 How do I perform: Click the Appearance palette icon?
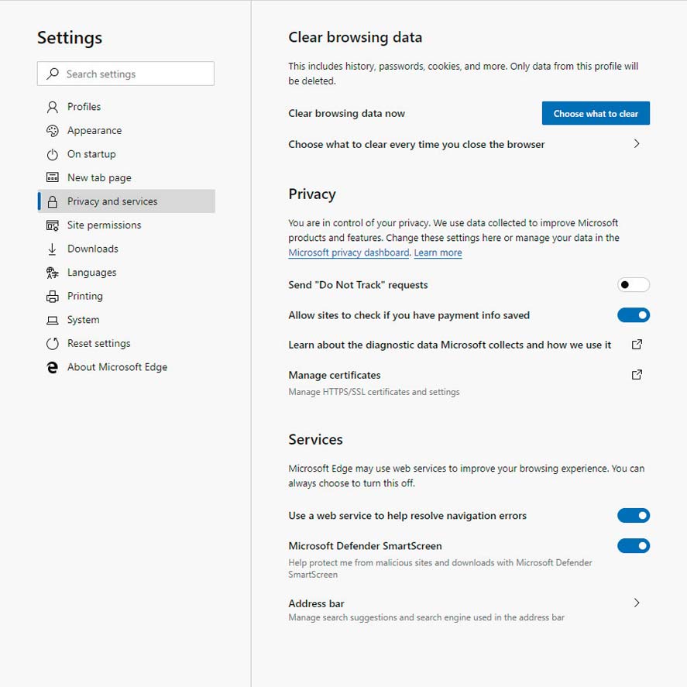(52, 131)
